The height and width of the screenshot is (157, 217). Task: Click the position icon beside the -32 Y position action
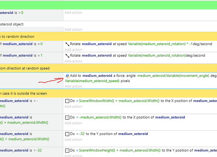pos(67,134)
